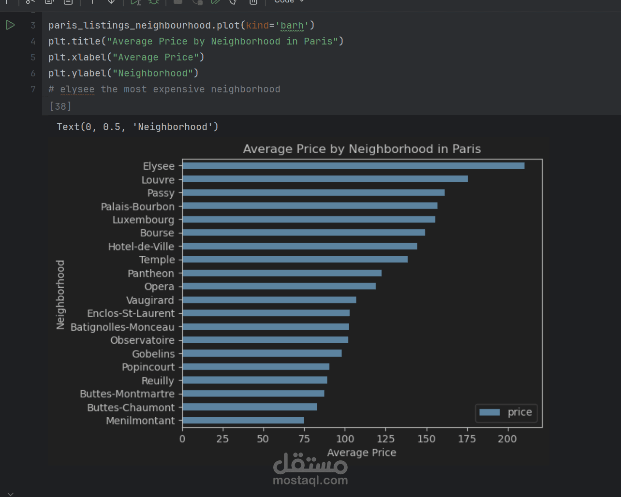Click the mostaql.com watermark link

click(x=310, y=480)
